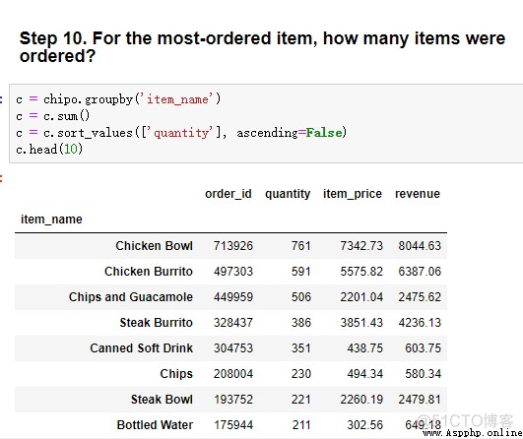Select the Chicken Bowl row label
Screen dimensions: 523x439
coord(154,246)
